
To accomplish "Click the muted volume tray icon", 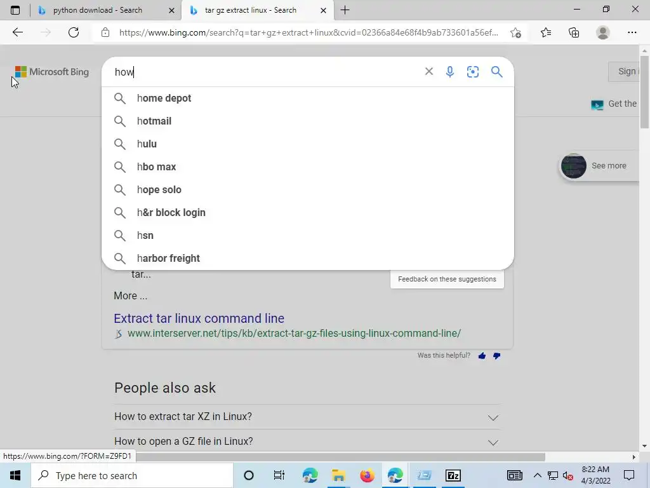I will (568, 476).
